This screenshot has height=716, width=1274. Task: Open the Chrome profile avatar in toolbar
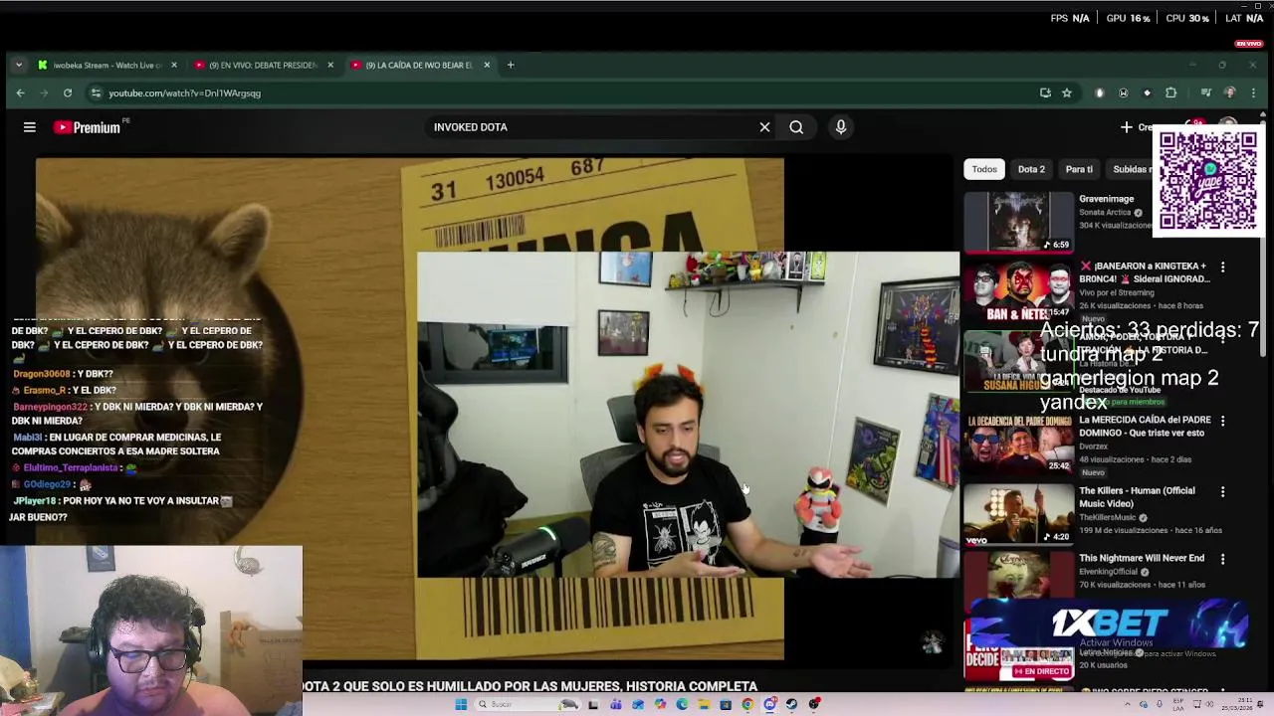tap(1230, 92)
